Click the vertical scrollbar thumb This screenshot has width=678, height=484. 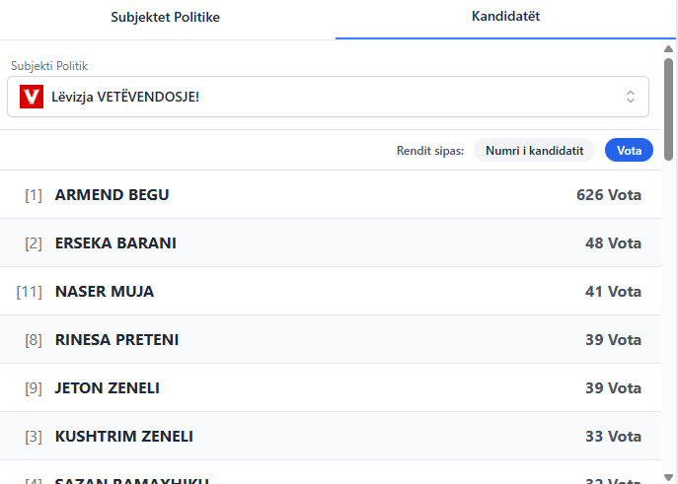(669, 108)
